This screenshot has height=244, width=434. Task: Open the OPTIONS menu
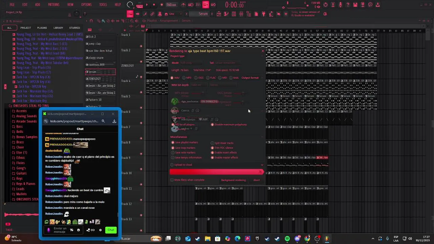(x=86, y=5)
